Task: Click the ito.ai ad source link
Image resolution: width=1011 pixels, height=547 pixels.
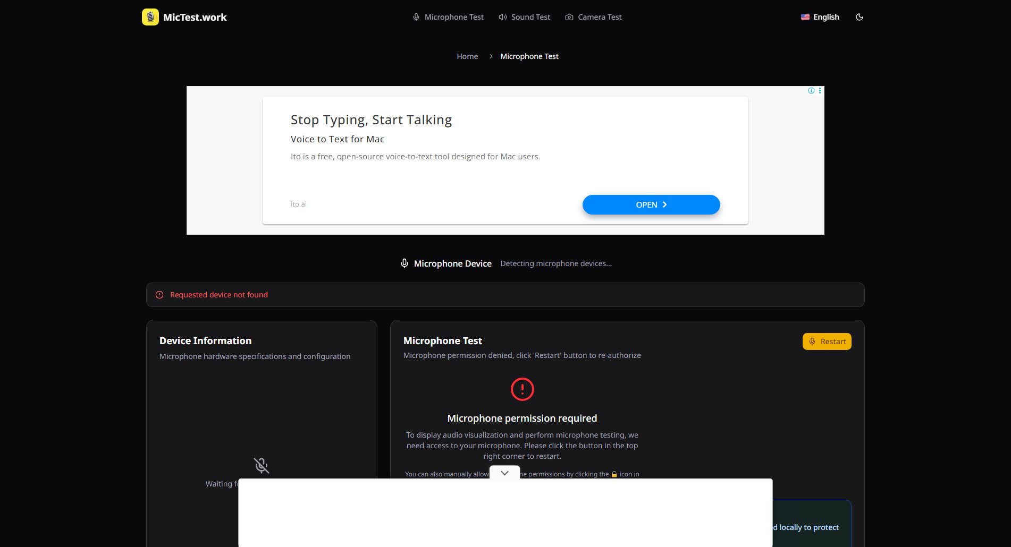Action: point(299,204)
